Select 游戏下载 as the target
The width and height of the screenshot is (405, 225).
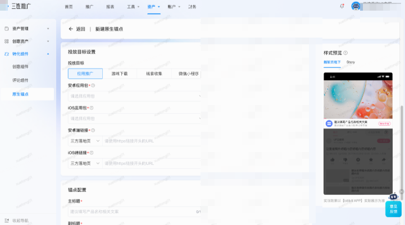tap(120, 74)
